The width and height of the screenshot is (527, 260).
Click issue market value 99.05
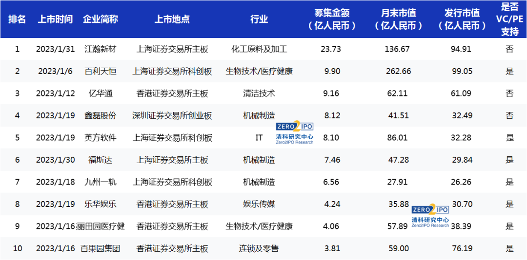tap(462, 72)
